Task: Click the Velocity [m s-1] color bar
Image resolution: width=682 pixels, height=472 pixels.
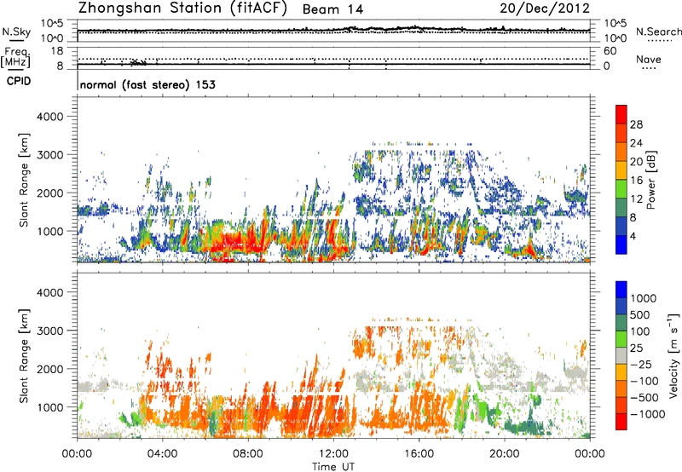Action: 621,355
